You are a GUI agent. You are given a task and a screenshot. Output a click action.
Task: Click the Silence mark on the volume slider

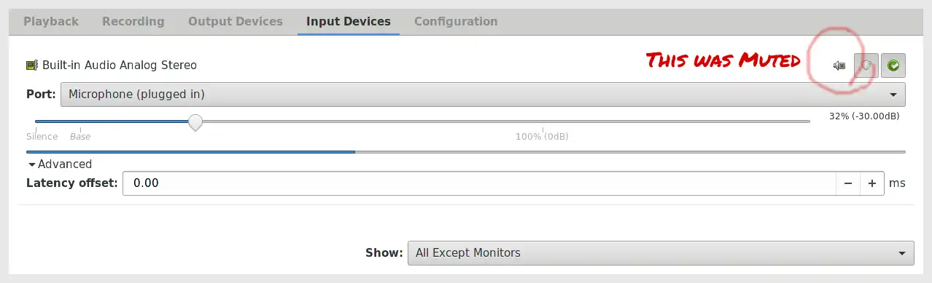click(x=42, y=137)
